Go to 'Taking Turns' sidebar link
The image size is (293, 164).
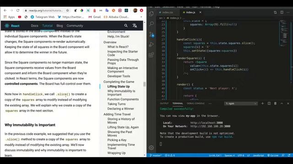116,104
